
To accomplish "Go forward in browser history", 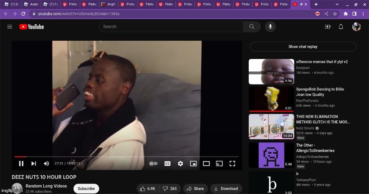I will [14, 14].
